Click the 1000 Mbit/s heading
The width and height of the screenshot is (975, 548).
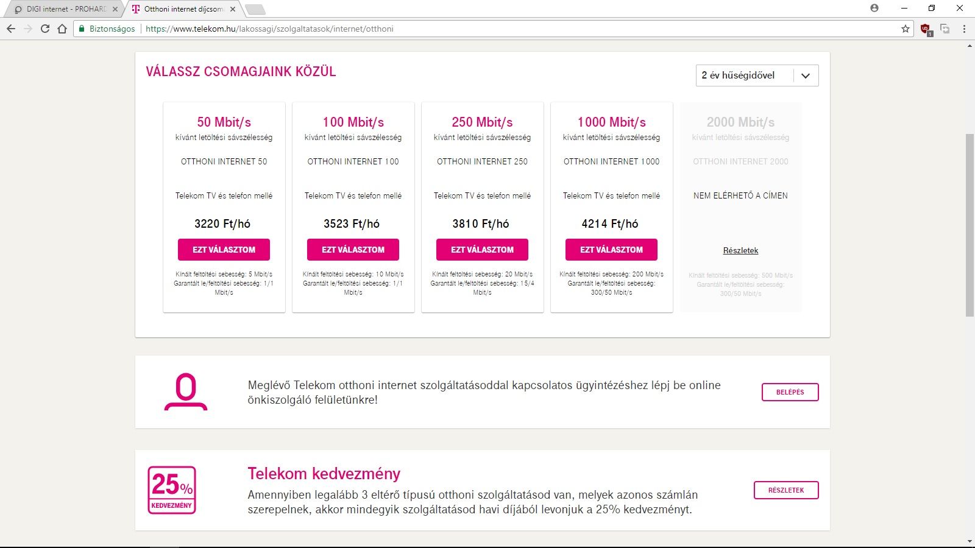coord(611,122)
